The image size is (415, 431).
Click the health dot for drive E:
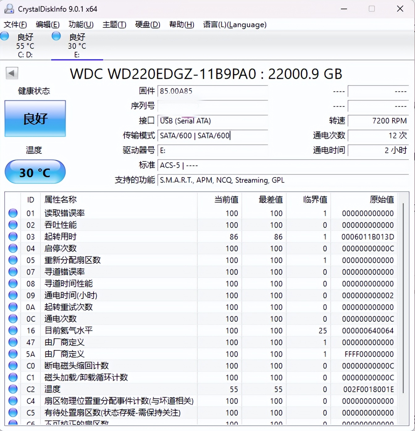(x=56, y=36)
